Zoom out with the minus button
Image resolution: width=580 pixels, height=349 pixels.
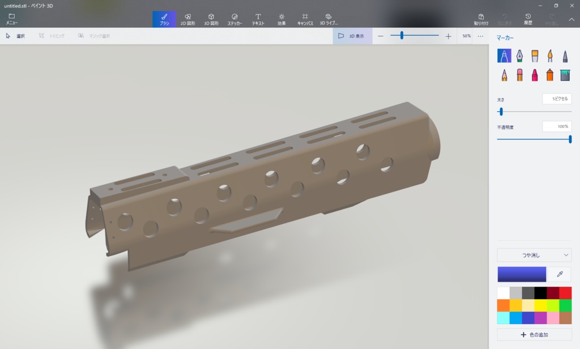pyautogui.click(x=381, y=36)
